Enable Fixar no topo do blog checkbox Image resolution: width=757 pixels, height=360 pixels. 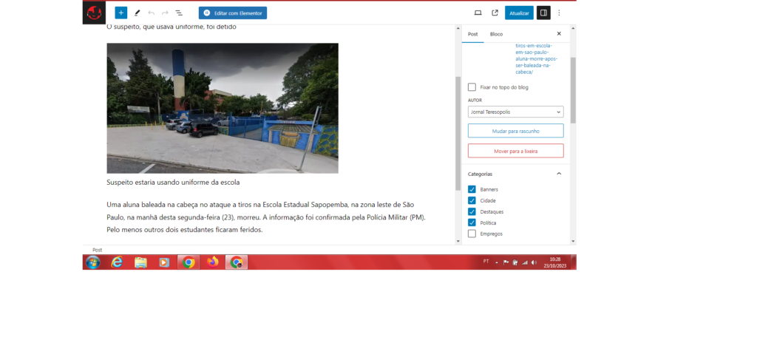point(472,87)
